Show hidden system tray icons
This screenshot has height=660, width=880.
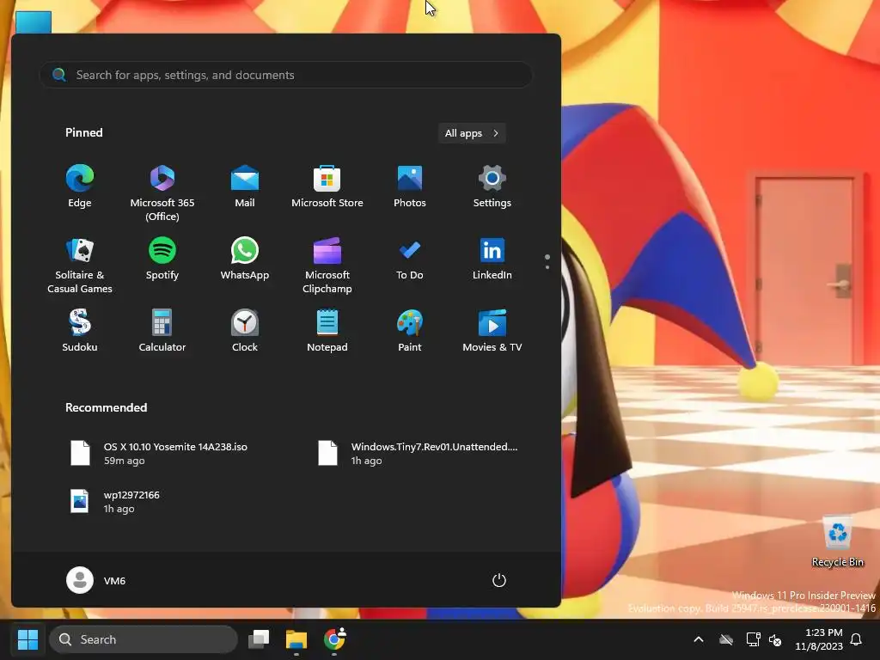pyautogui.click(x=699, y=639)
